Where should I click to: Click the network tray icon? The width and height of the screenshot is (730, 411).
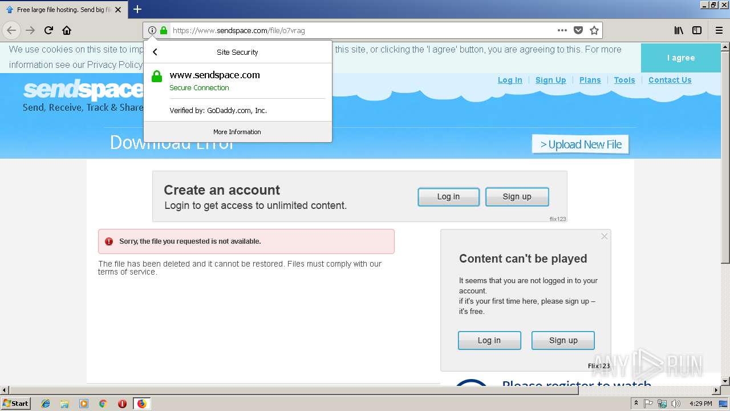pyautogui.click(x=662, y=404)
